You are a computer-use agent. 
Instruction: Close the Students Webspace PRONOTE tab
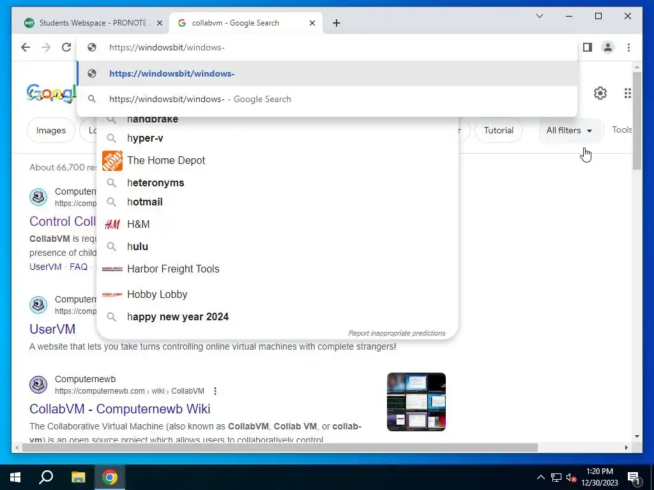pyautogui.click(x=159, y=23)
